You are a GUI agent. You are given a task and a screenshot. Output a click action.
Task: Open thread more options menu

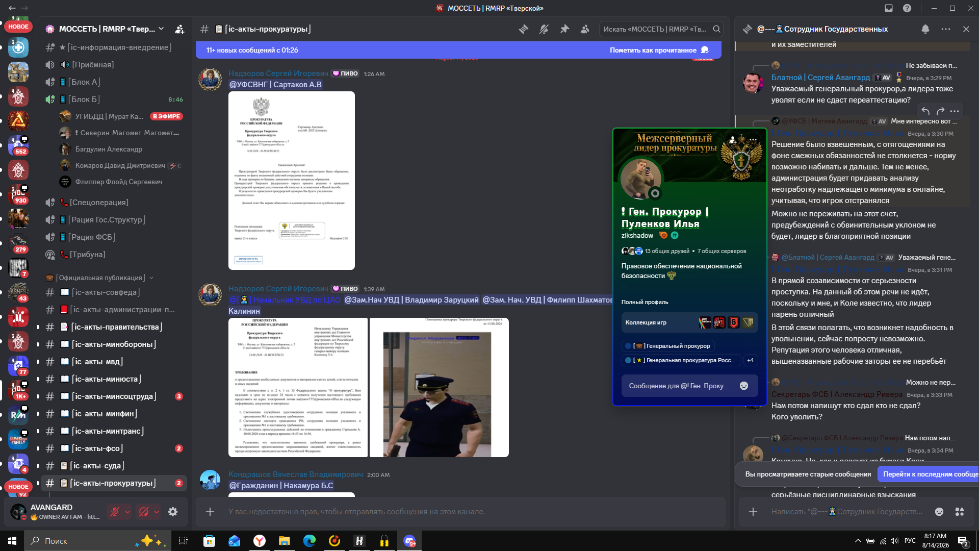click(946, 29)
